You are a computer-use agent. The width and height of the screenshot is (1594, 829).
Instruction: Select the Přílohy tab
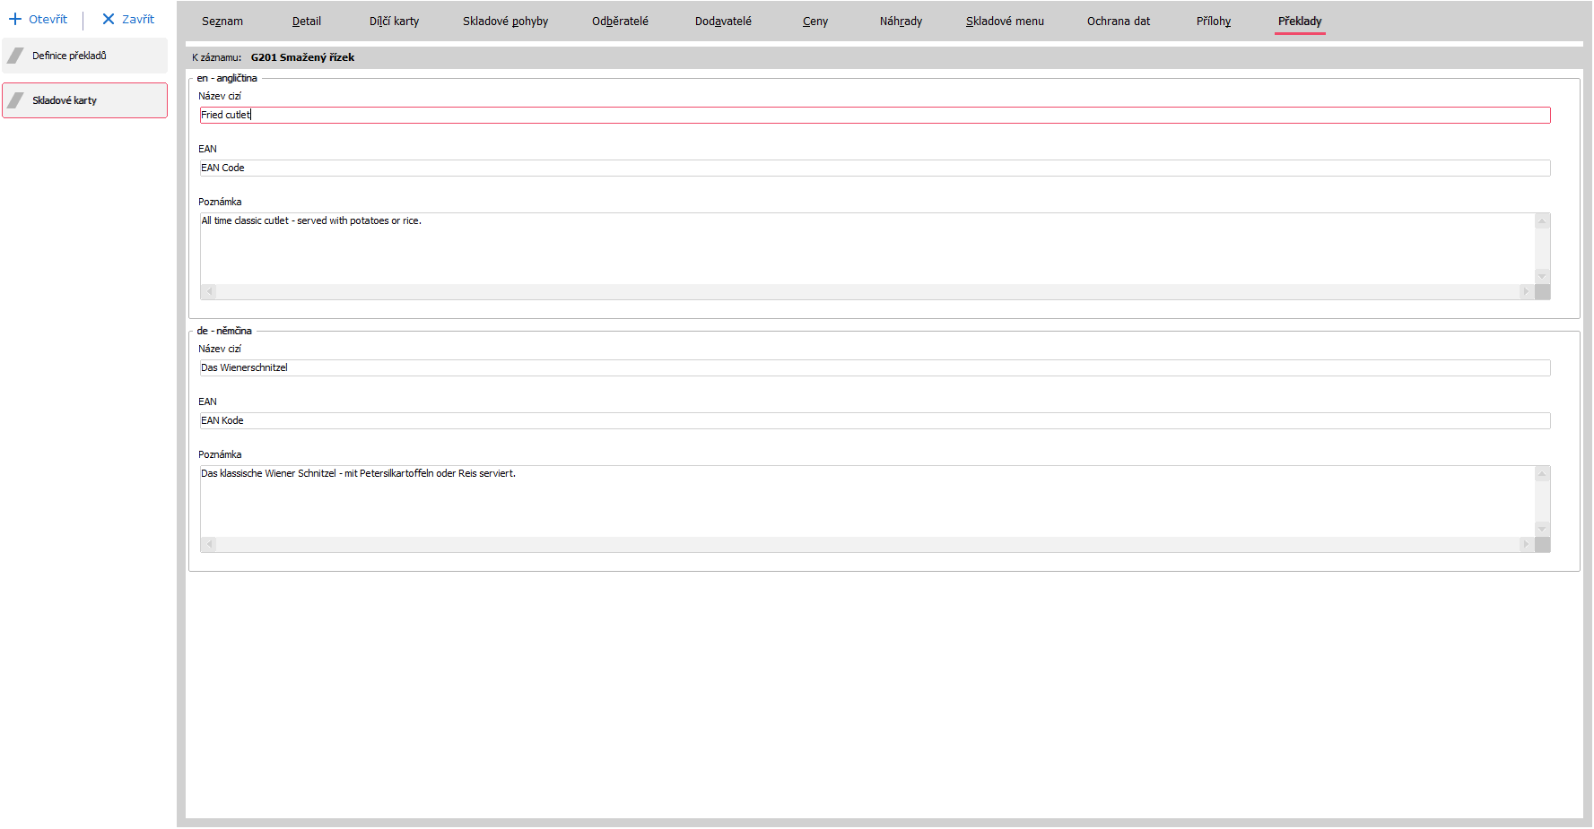tap(1213, 22)
